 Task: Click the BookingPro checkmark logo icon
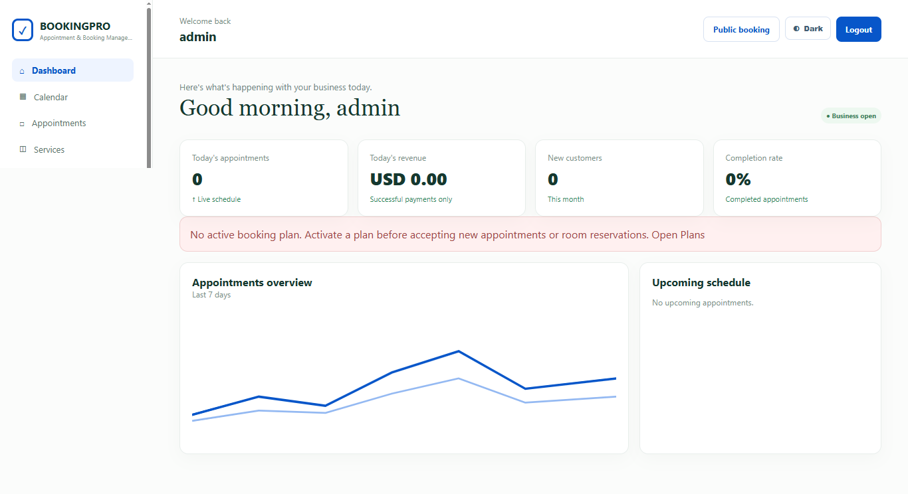click(23, 30)
